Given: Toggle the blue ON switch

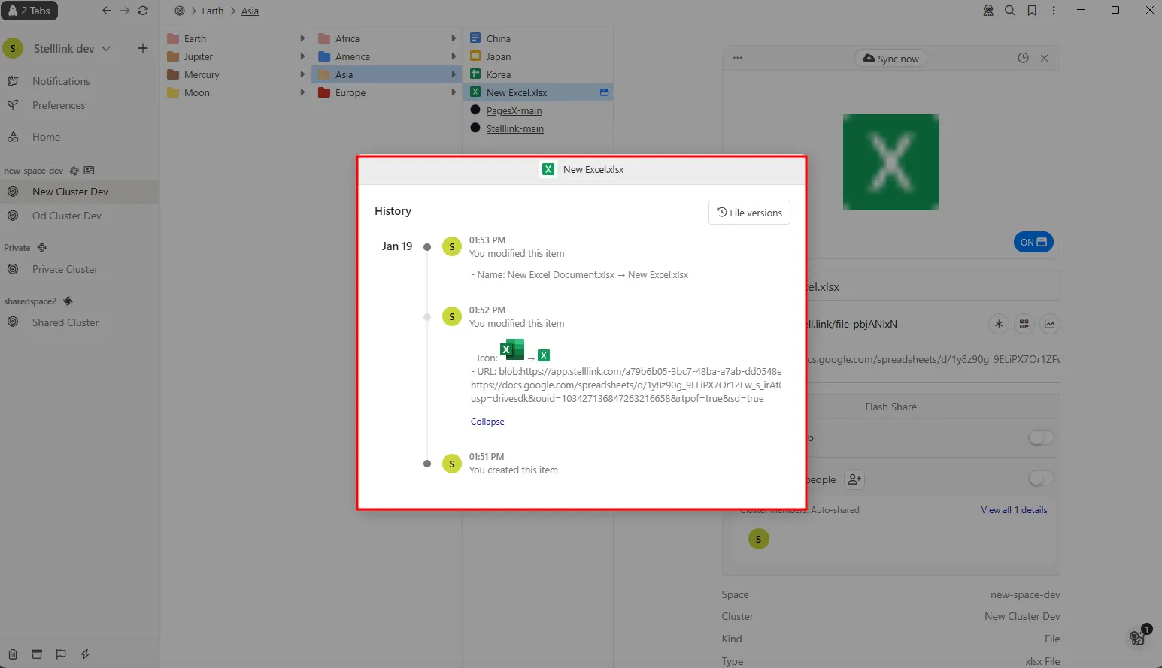Looking at the screenshot, I should (x=1033, y=242).
